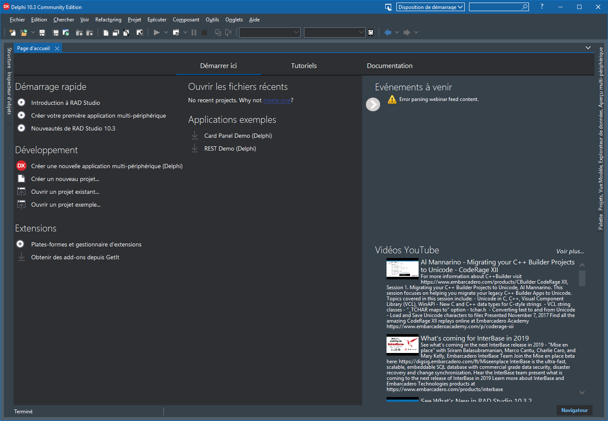This screenshot has width=608, height=421.
Task: Click the circular arrow next to webinar error
Action: (373, 104)
